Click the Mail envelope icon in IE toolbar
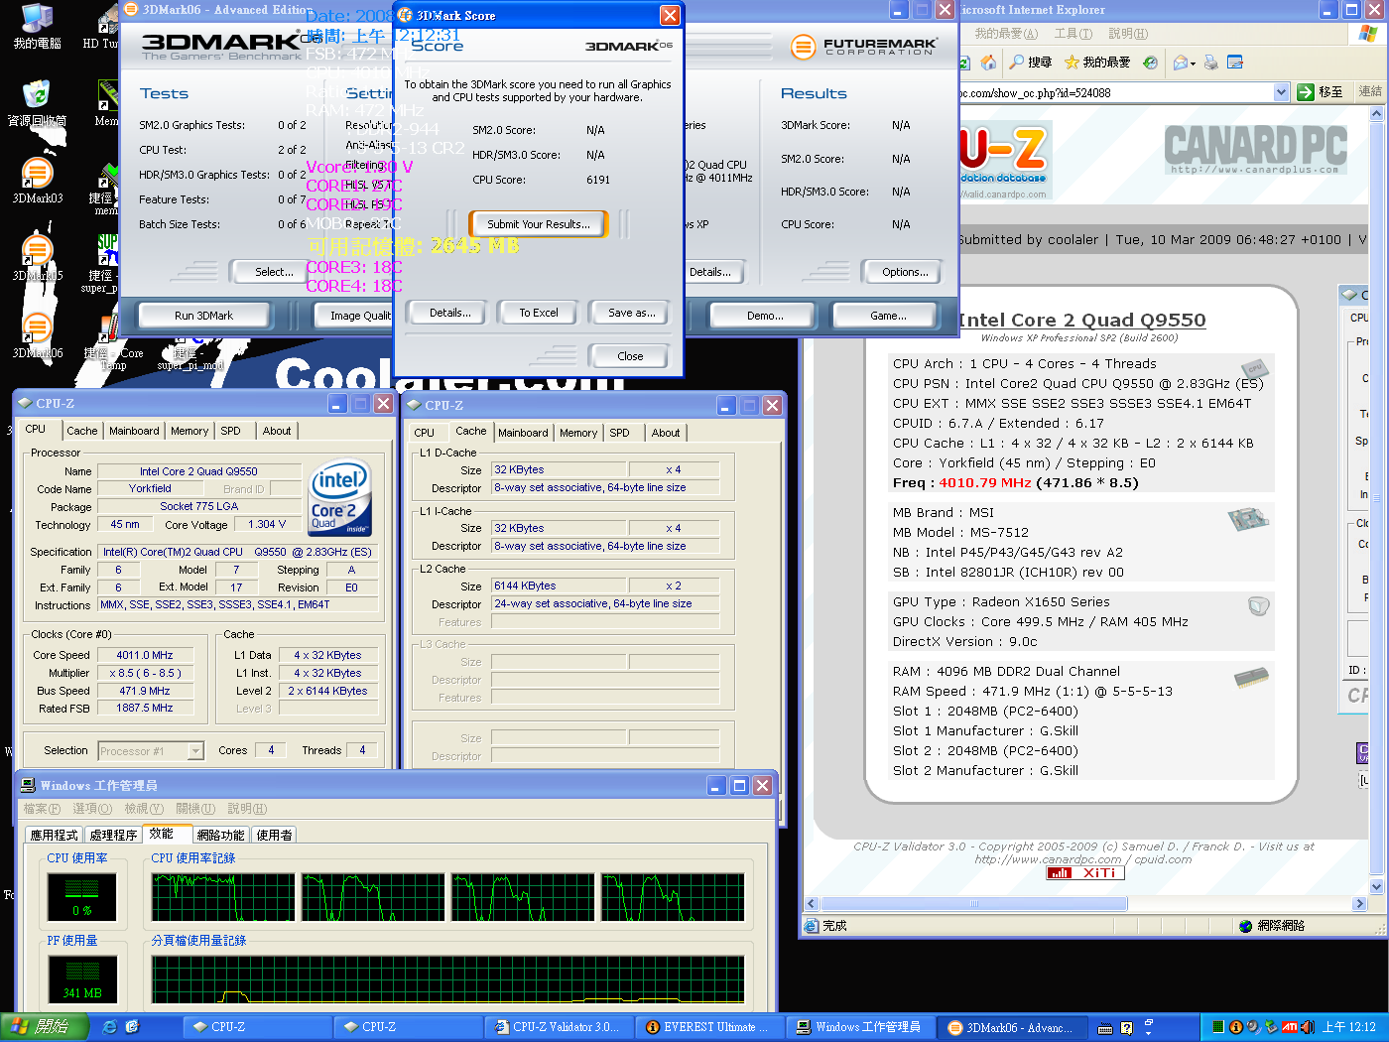Viewport: 1389px width, 1042px height. [1180, 63]
